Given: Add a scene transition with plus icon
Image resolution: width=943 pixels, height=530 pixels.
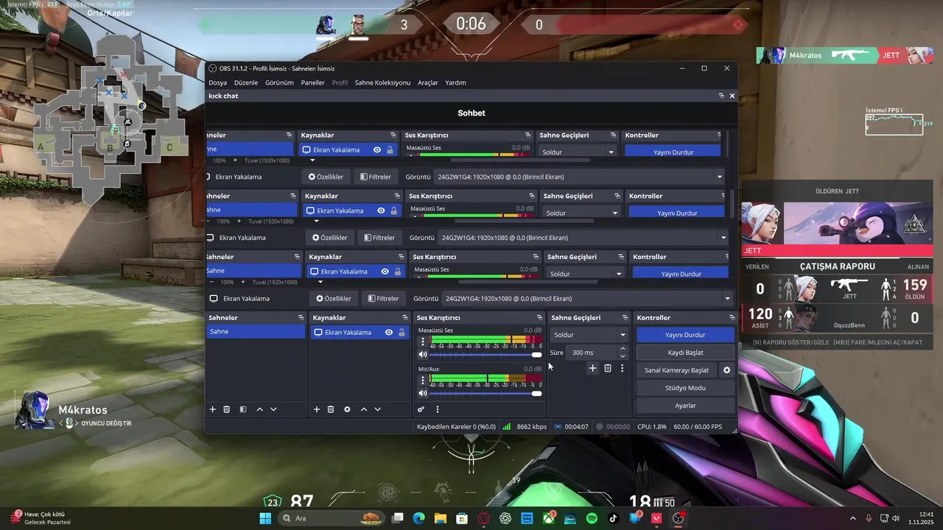Looking at the screenshot, I should coord(592,368).
